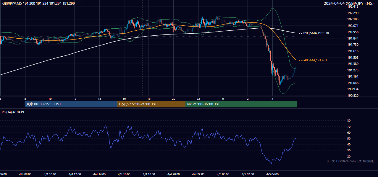The height and width of the screenshot is (177, 378).
Task: Click the 4/4 20:00 bottom time label
Action: pos(174,174)
